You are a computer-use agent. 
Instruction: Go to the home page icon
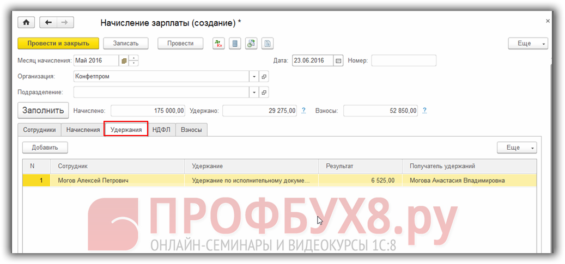pyautogui.click(x=26, y=22)
